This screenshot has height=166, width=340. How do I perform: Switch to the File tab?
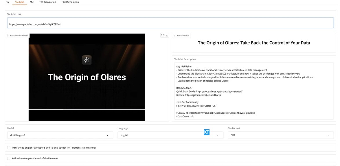(x=8, y=2)
